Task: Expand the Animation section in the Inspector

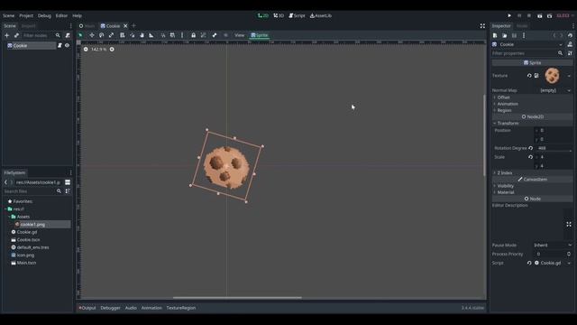Action: tap(532, 104)
